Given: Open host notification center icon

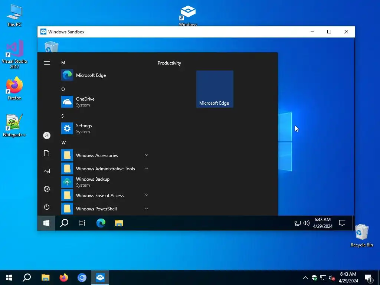Looking at the screenshot, I should pyautogui.click(x=368, y=278).
